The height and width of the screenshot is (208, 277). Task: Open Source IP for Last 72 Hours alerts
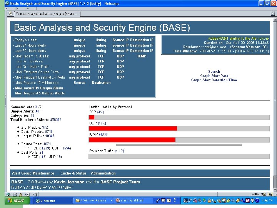[x=120, y=51]
